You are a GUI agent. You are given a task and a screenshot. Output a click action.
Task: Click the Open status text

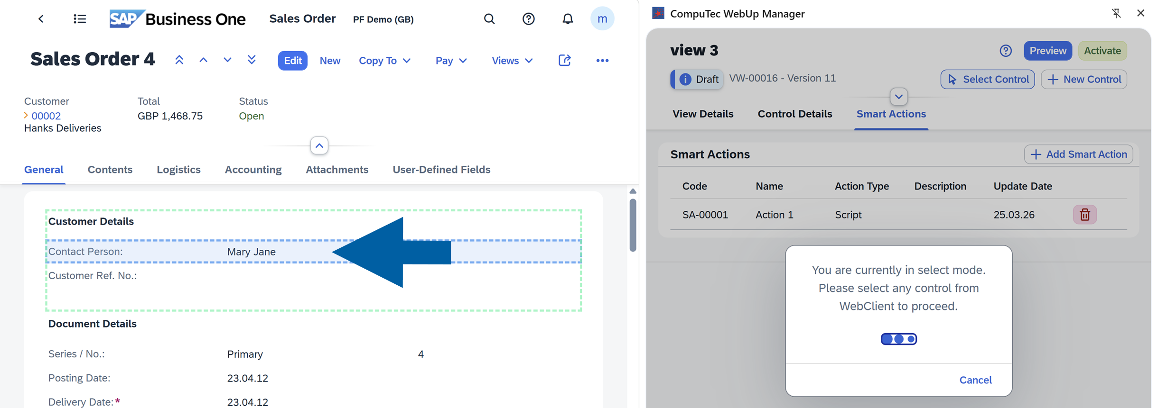[x=252, y=116]
